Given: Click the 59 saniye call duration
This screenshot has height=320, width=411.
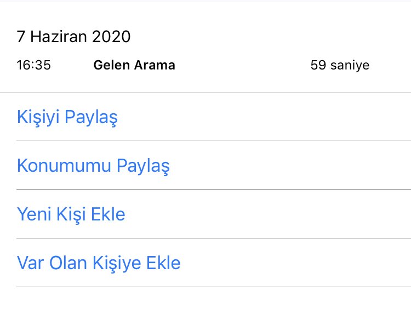Looking at the screenshot, I should click(340, 66).
